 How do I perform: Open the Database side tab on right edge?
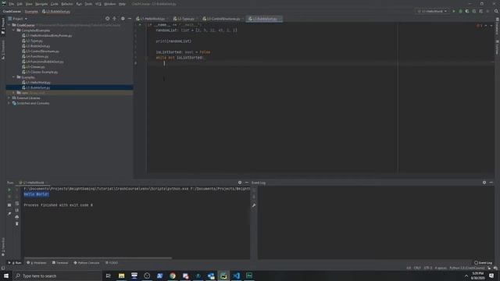click(x=497, y=27)
